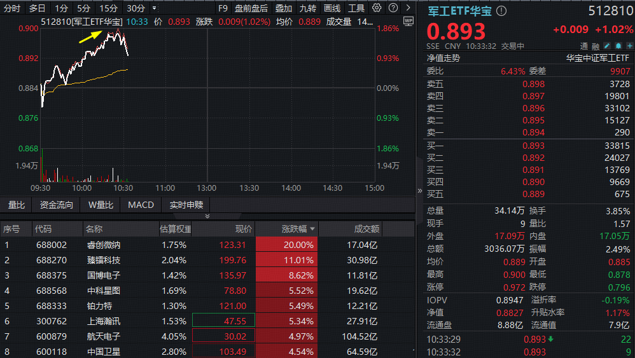This screenshot has width=635, height=358.
Task: Click the 华宝中证军工ETF link
Action: pyautogui.click(x=597, y=58)
